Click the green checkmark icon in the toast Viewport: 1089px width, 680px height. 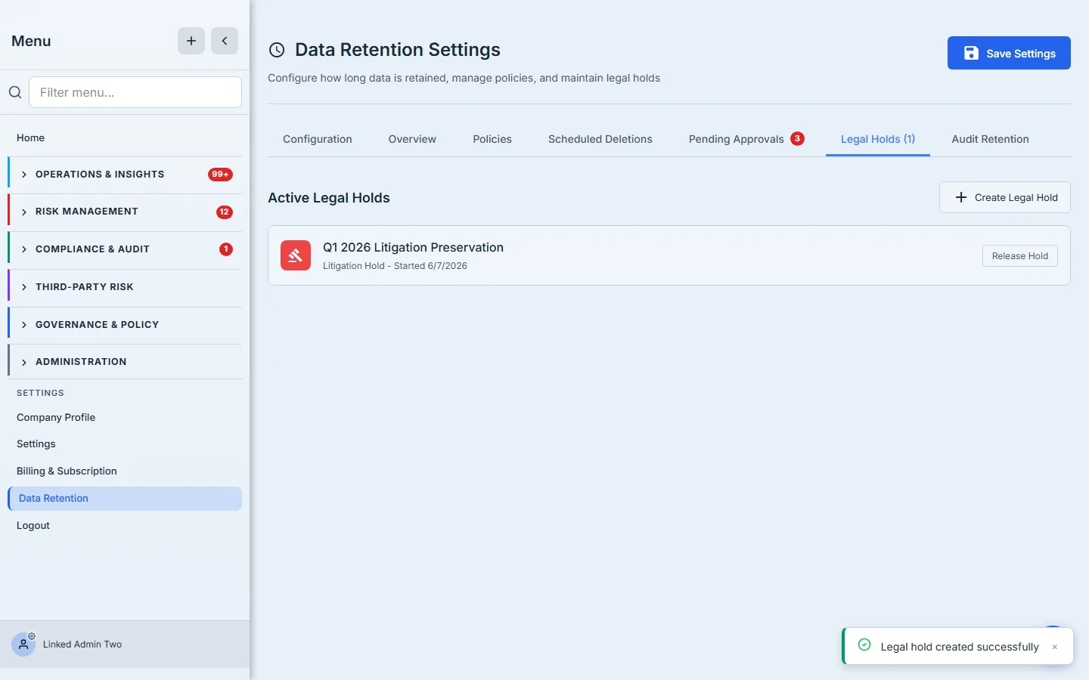coord(864,645)
